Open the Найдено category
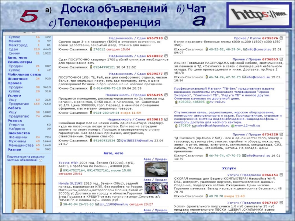 17,129
